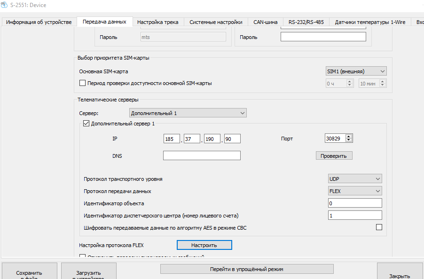The image size is (424, 279).
Task: Switch to simplified mode via Перейти в упрощённый режим
Action: coord(247,269)
